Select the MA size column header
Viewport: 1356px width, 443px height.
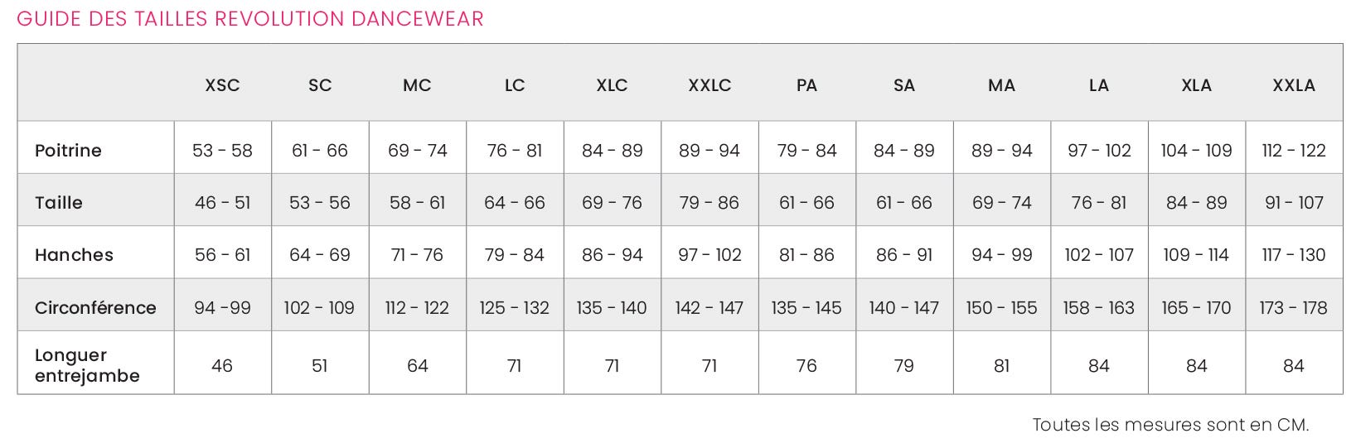click(1001, 85)
